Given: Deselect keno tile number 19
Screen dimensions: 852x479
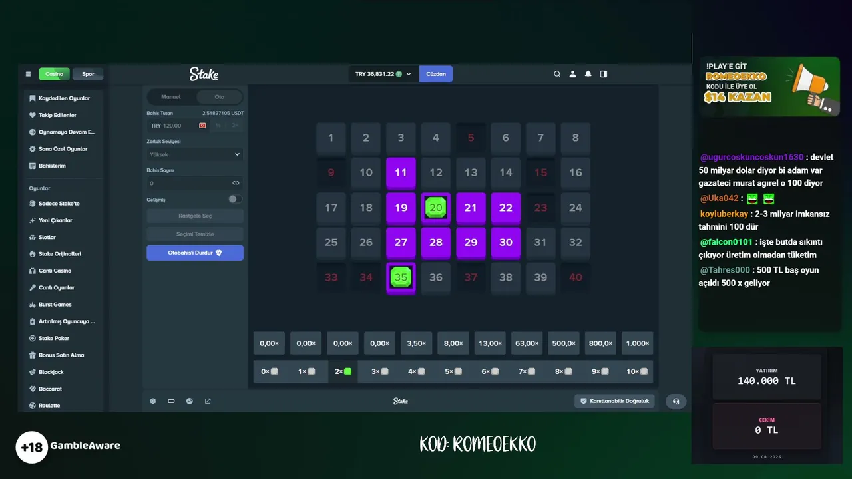Looking at the screenshot, I should [401, 208].
